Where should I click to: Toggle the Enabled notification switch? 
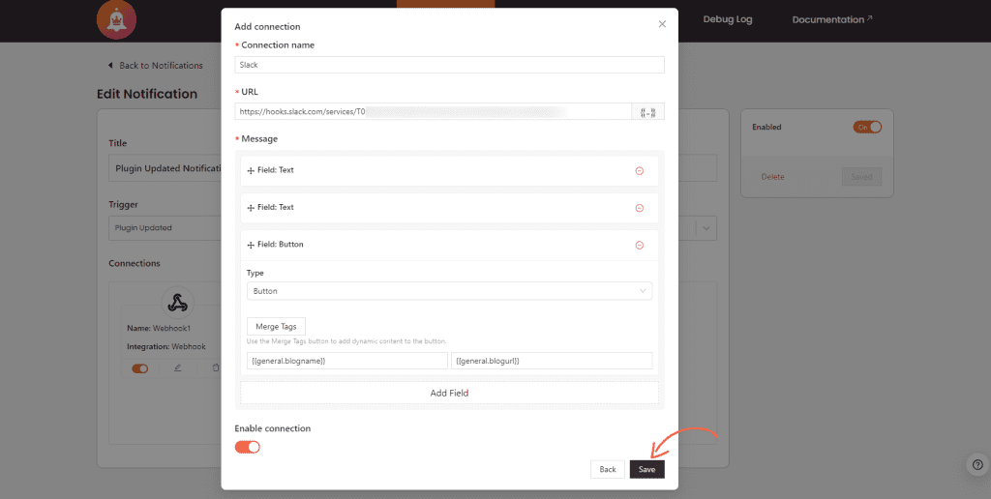(867, 127)
